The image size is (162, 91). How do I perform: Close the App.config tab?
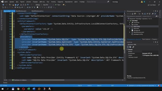pyautogui.click(x=14, y=11)
